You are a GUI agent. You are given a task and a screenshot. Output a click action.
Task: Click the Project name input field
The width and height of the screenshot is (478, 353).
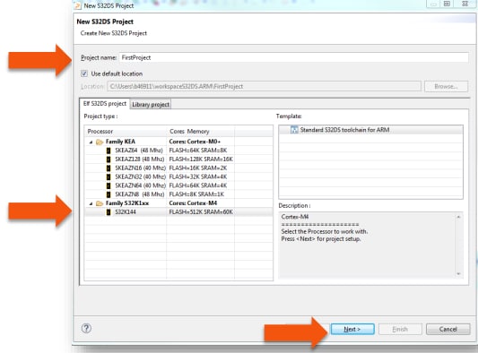pos(293,57)
